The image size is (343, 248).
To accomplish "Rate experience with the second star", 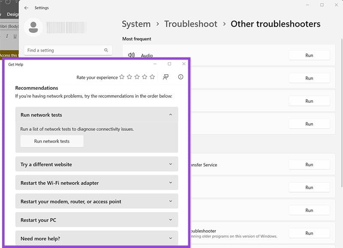I will [x=129, y=77].
